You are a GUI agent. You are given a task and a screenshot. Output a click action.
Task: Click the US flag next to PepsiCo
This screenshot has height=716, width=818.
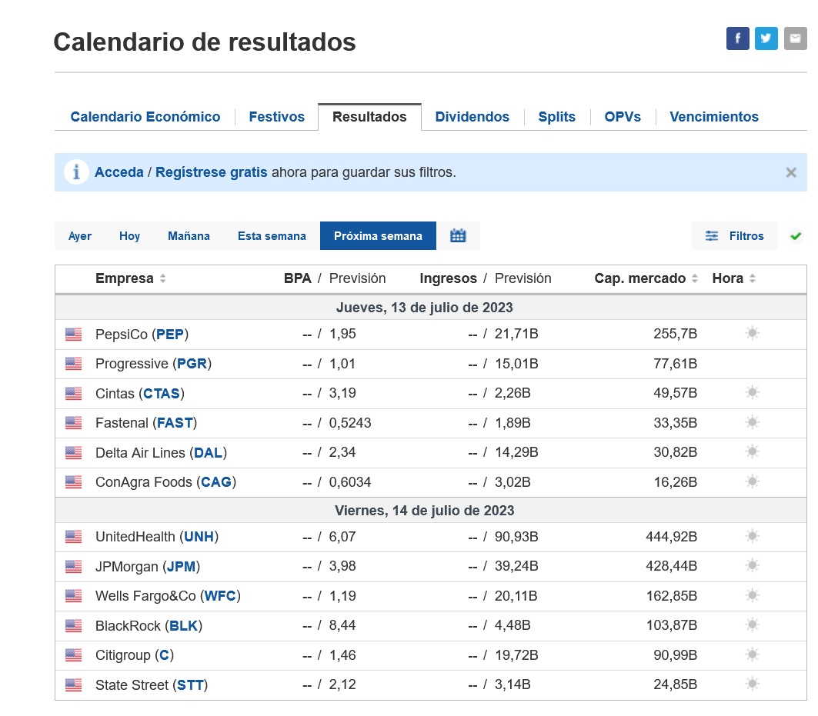(74, 335)
